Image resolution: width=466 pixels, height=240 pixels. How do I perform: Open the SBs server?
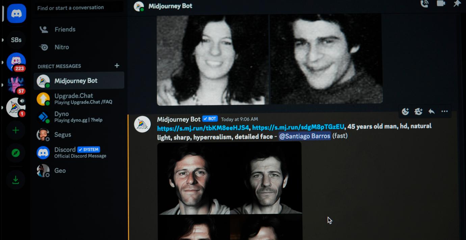[16, 40]
